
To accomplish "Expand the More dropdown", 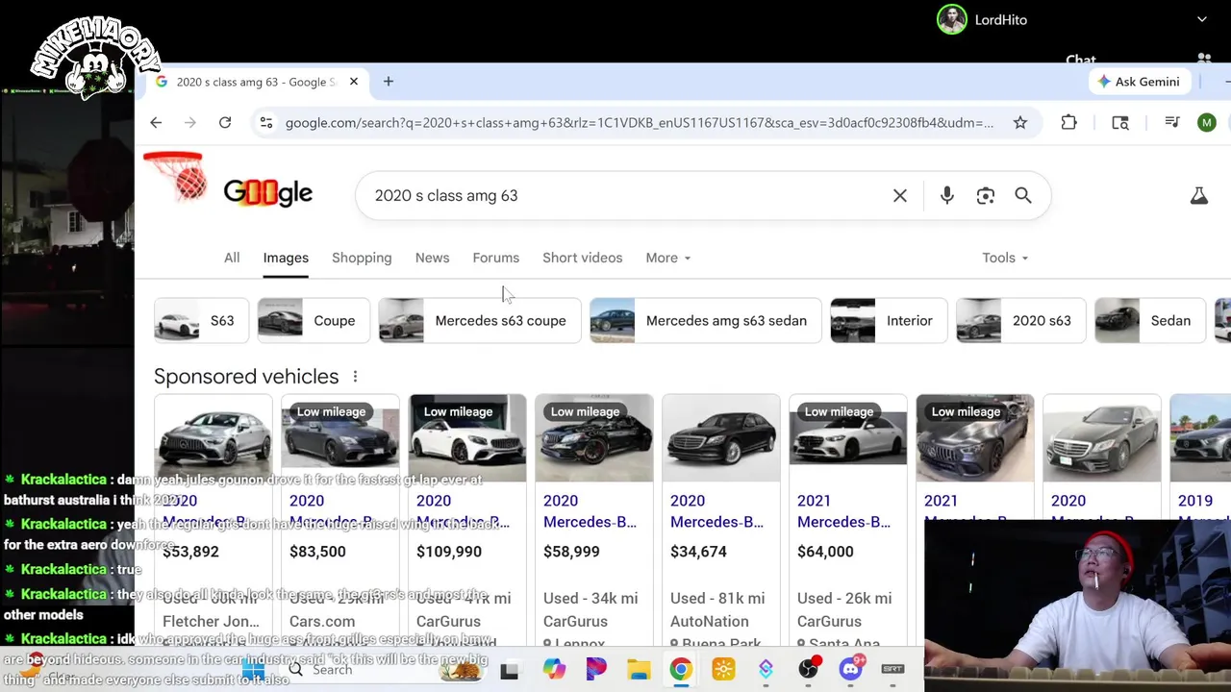I will tap(667, 258).
